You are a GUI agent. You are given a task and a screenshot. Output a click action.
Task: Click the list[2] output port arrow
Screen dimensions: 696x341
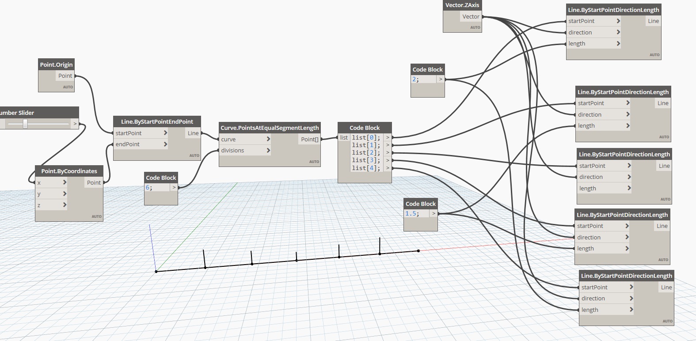pos(388,152)
